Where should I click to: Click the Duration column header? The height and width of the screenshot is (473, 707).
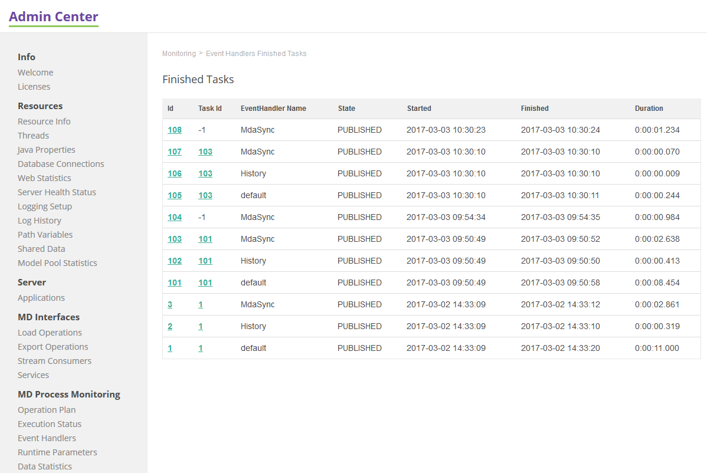pos(649,109)
